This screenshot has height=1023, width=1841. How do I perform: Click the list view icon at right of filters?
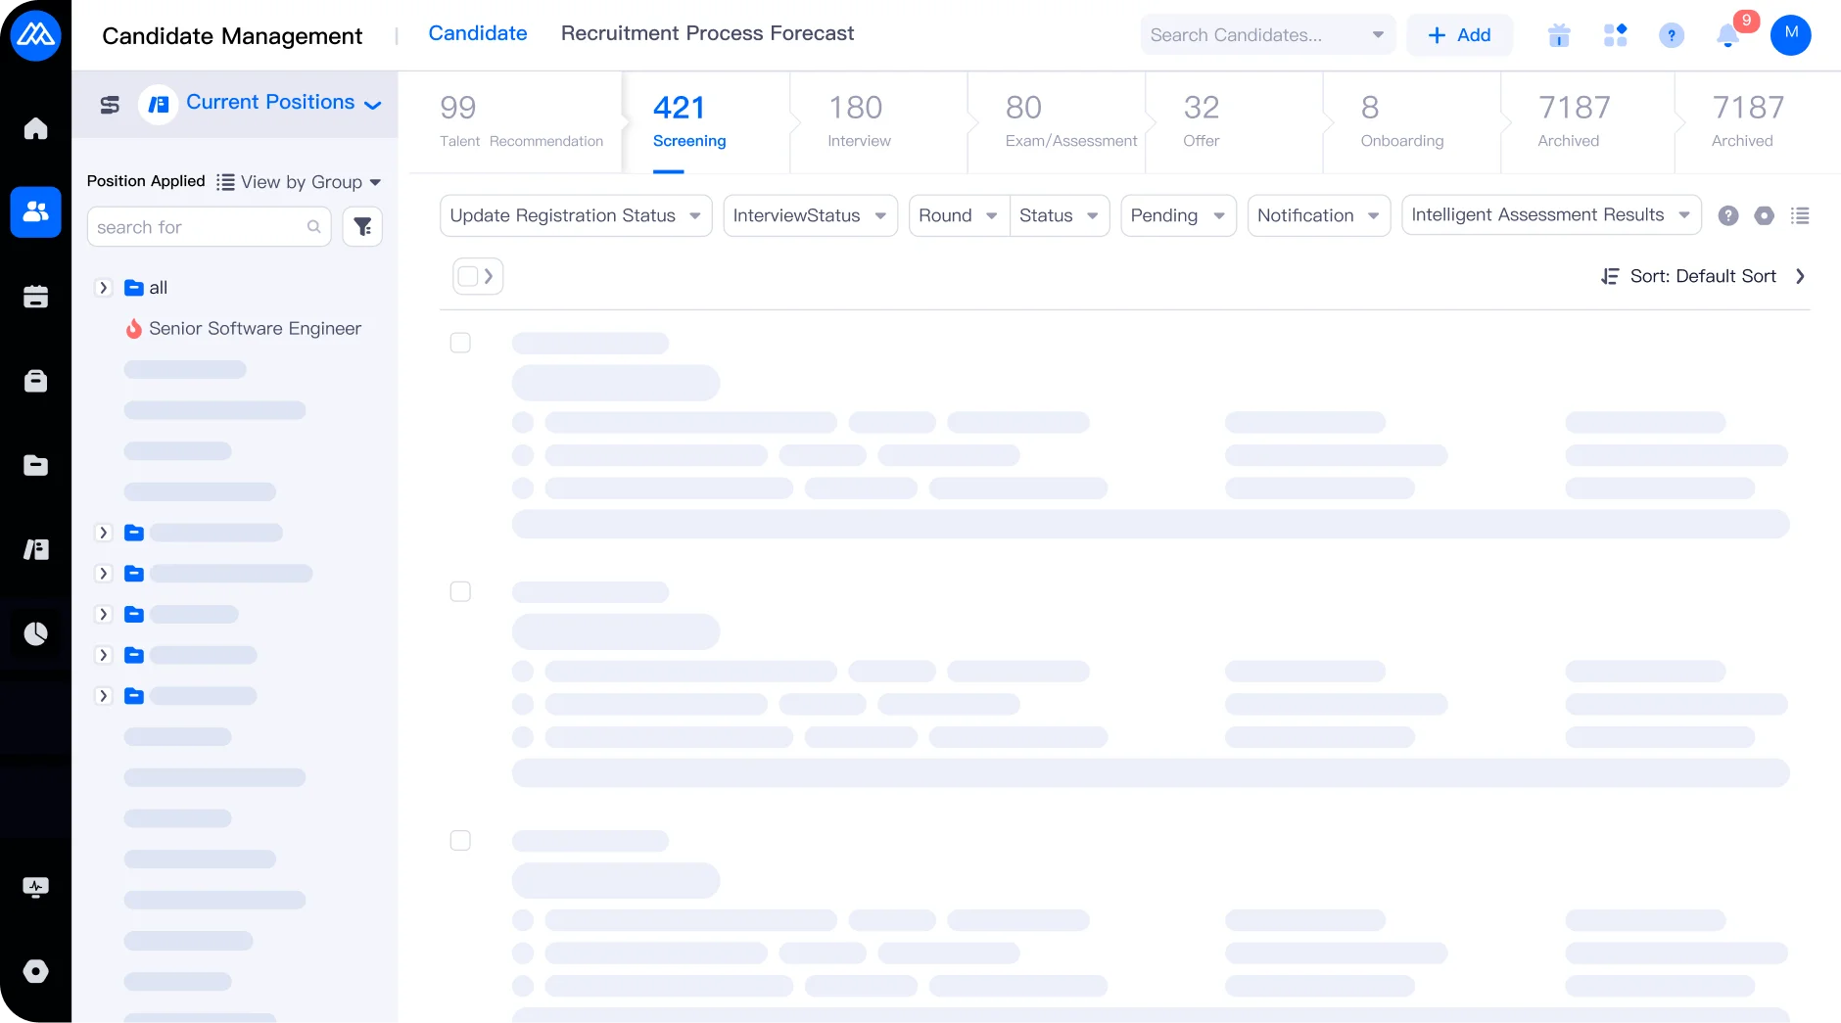pos(1800,215)
